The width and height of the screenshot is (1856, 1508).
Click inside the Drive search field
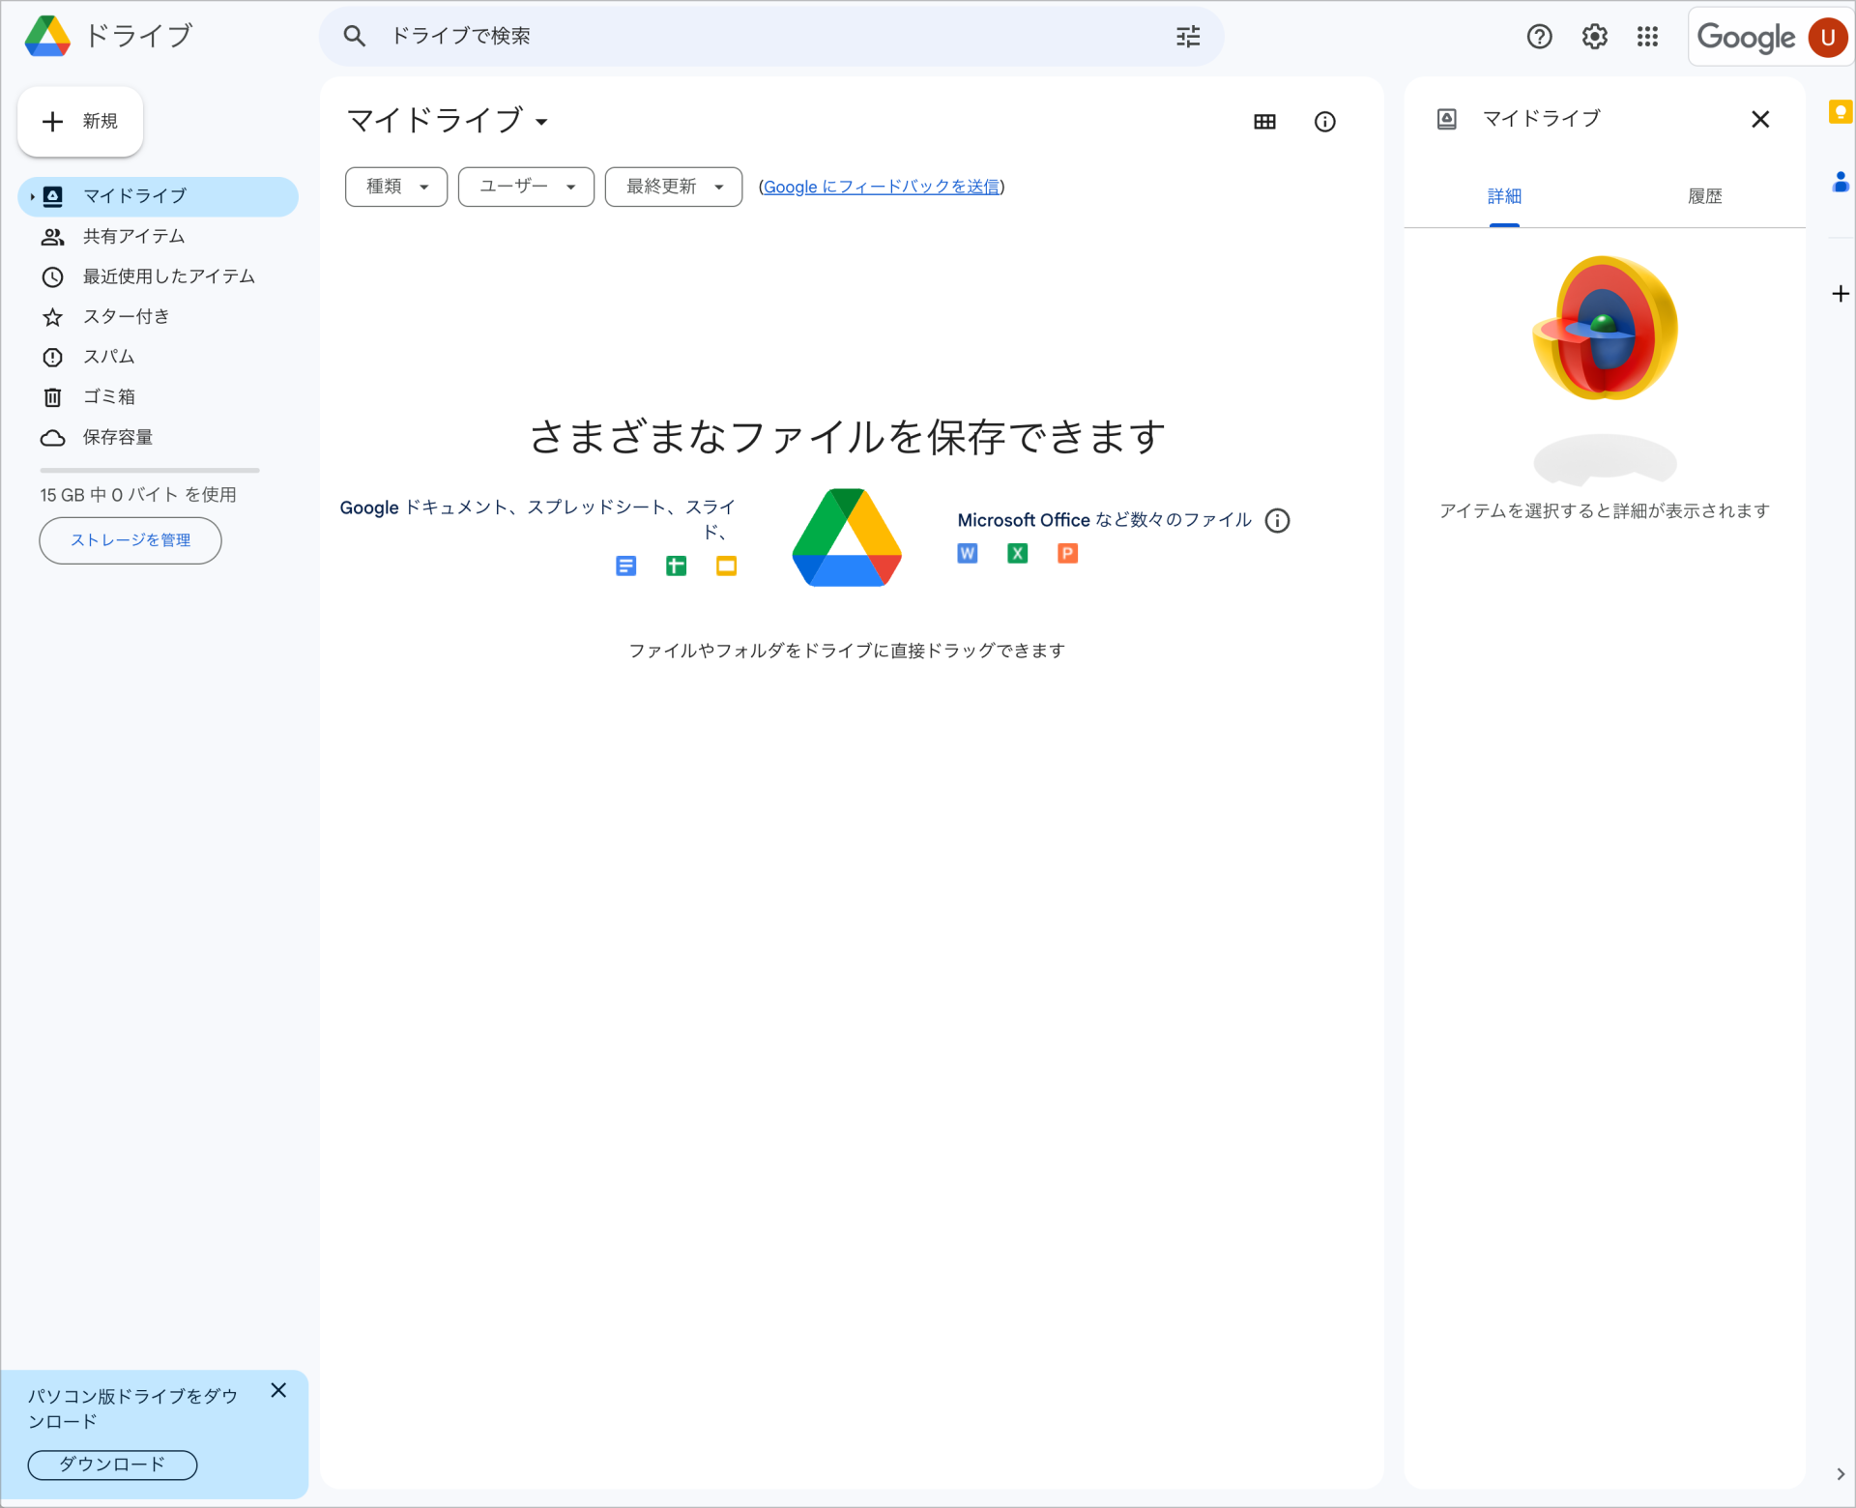click(677, 36)
